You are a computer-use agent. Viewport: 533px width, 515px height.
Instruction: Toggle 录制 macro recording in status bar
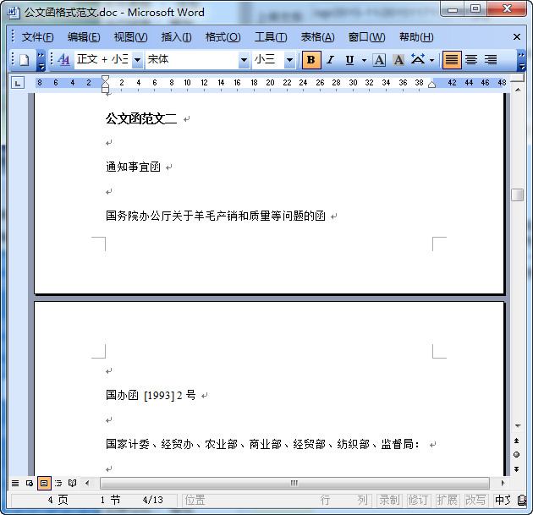389,500
